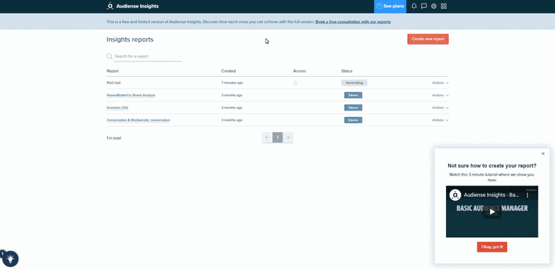
Task: Focus the Search for a report field
Action: pyautogui.click(x=148, y=57)
